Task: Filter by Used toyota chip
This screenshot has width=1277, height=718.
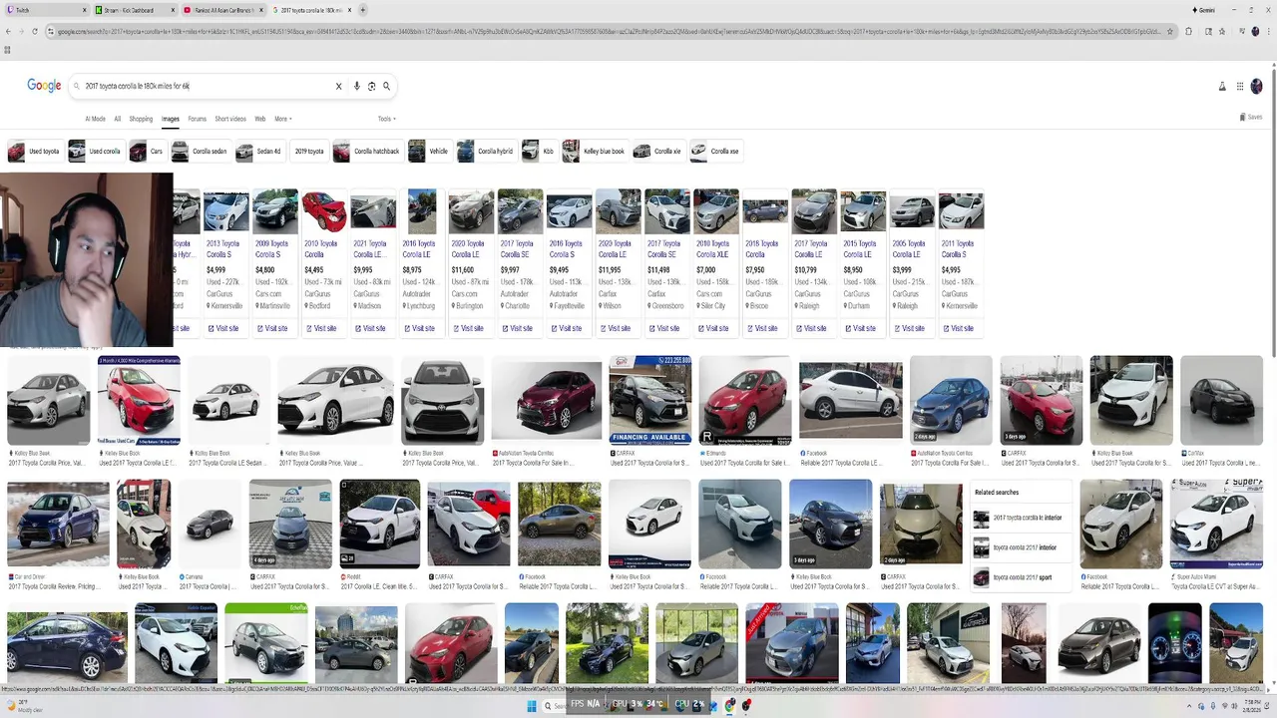Action: (34, 152)
